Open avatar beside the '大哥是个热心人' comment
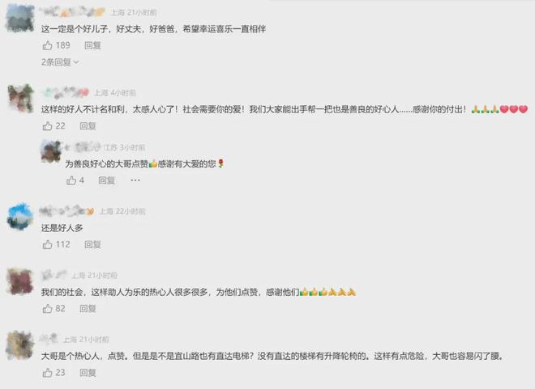This screenshot has height=389, width=535. (19, 345)
